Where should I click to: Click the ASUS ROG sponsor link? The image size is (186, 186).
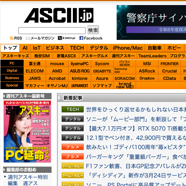(79, 71)
